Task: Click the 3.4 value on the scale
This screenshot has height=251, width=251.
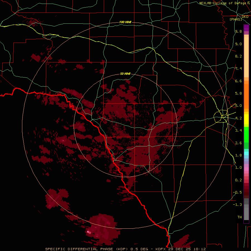Action: click(x=238, y=131)
